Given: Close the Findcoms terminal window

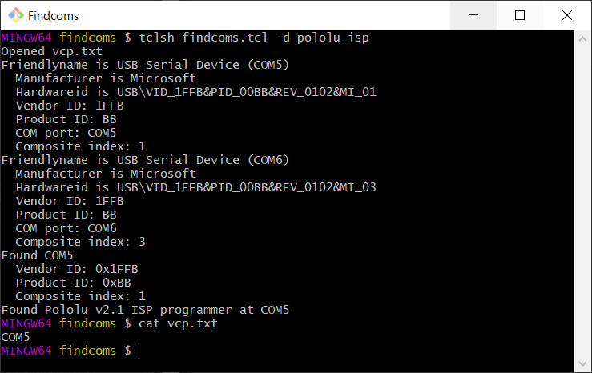Looking at the screenshot, I should point(567,15).
